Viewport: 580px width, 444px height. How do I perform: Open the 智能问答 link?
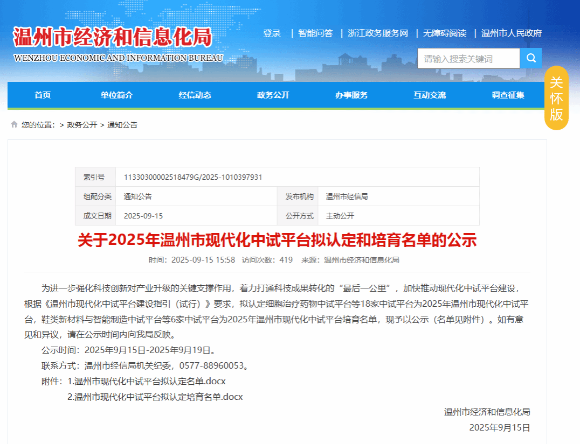click(x=315, y=33)
